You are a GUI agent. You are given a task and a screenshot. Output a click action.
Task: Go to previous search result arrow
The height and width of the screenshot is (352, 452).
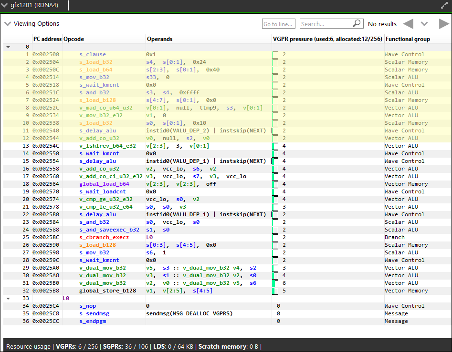click(408, 24)
